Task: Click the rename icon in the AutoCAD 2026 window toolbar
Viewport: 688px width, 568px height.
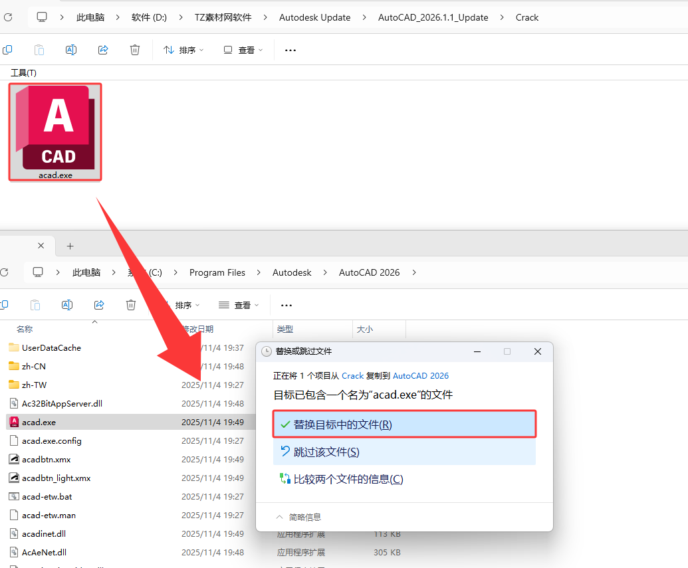Action: pyautogui.click(x=67, y=305)
